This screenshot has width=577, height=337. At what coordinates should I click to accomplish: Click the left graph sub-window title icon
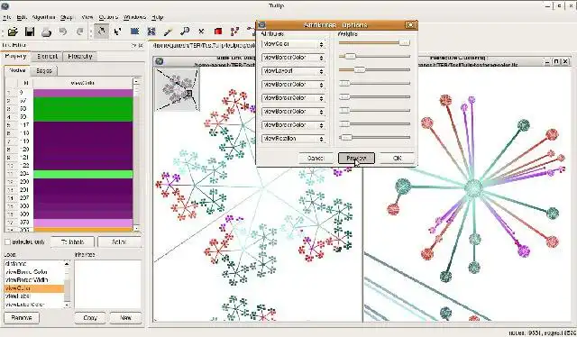[160, 61]
